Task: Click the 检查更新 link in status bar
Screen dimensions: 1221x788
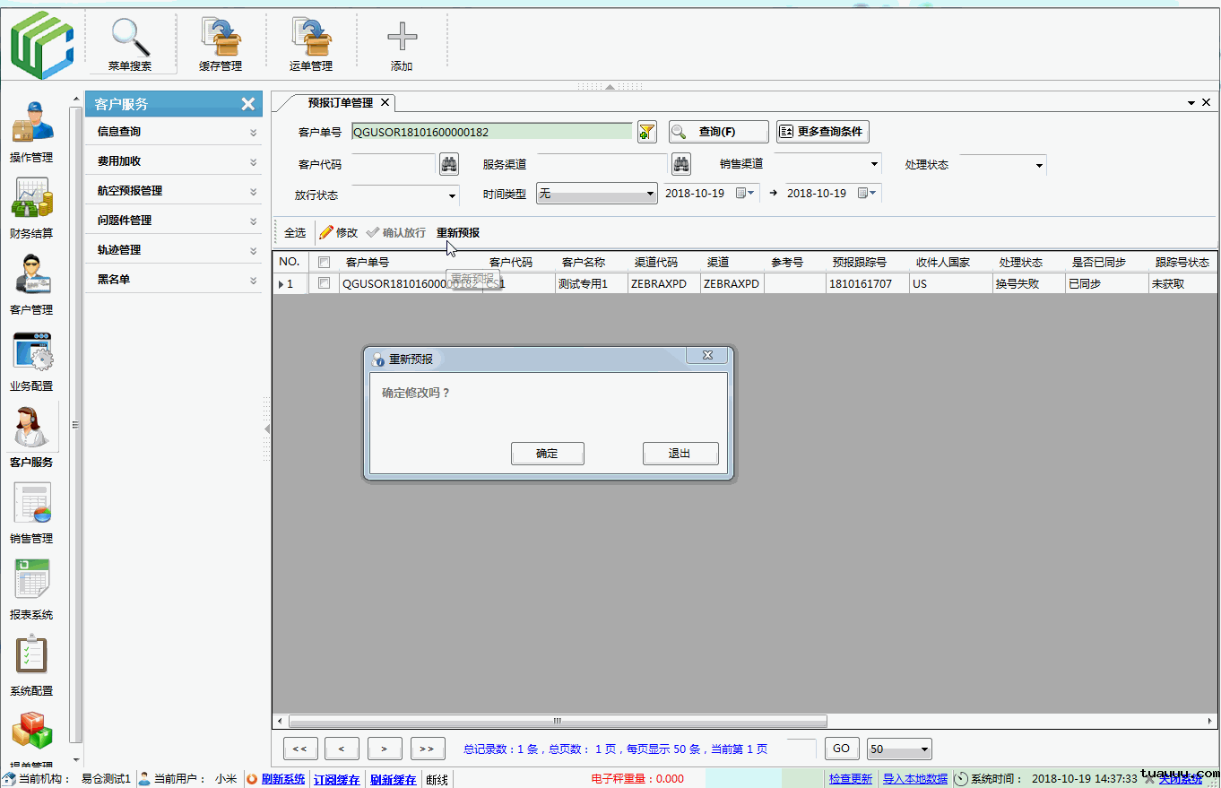Action: click(x=850, y=779)
